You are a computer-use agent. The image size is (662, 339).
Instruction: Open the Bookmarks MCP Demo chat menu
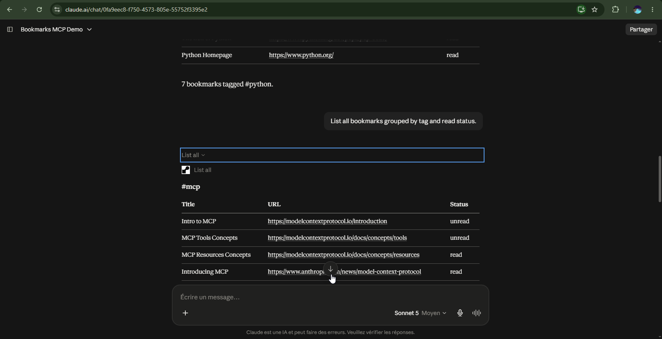[x=56, y=29]
